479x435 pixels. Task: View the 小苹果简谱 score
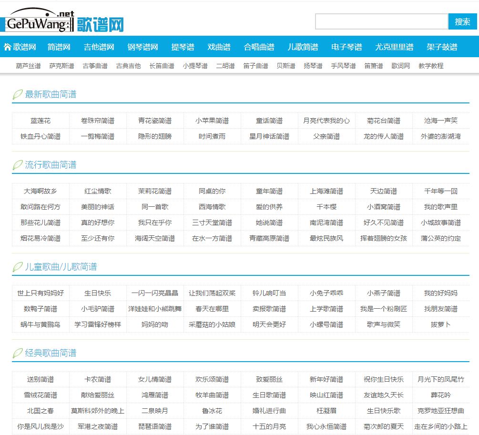tap(211, 121)
